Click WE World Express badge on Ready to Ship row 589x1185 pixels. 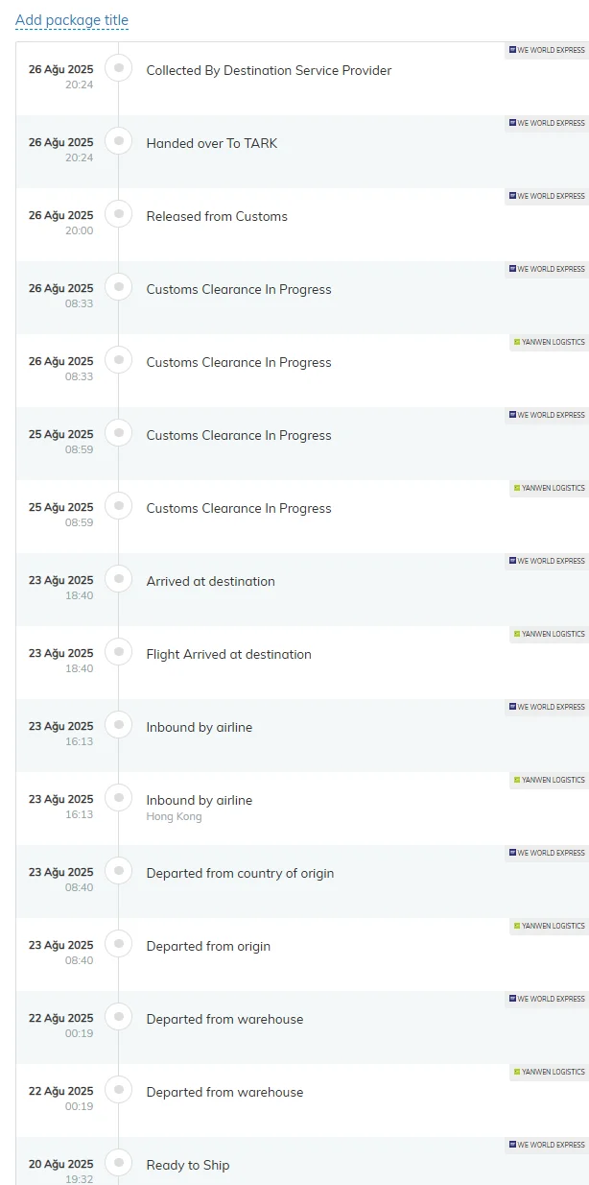point(547,1145)
